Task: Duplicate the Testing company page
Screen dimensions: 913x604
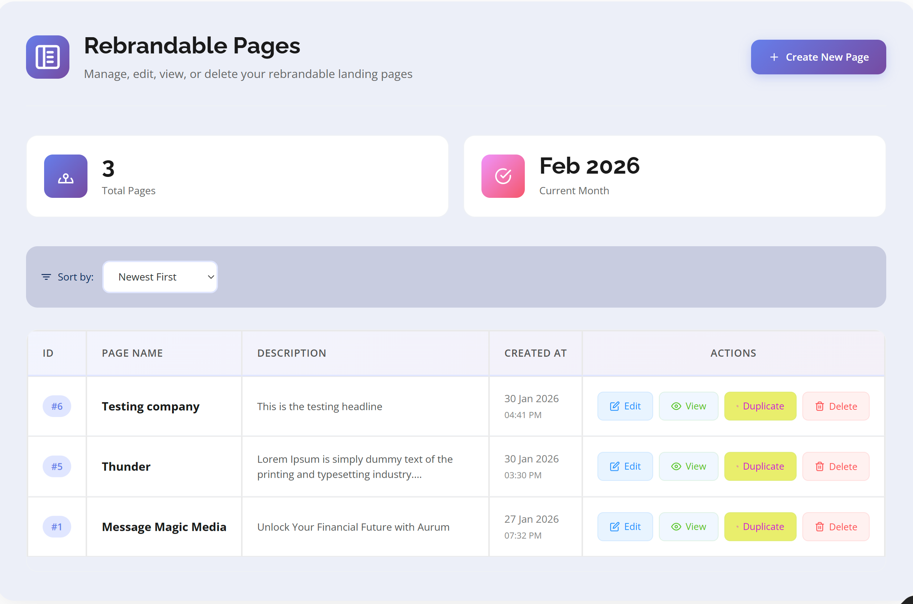Action: 760,407
